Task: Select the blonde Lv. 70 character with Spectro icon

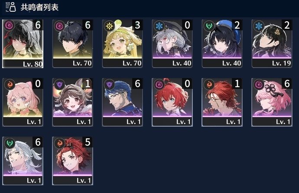Action: click(123, 44)
